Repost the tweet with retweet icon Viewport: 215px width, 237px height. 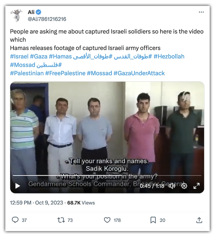[x=61, y=220]
